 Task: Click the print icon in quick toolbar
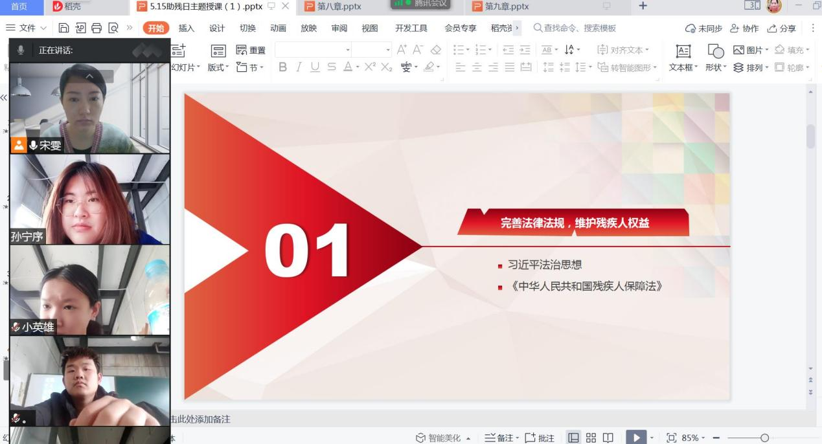click(x=97, y=28)
